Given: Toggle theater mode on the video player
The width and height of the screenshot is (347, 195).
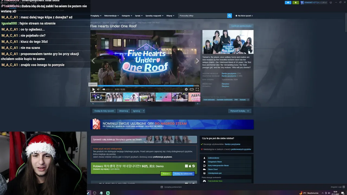Looking at the screenshot, I should point(192,89).
